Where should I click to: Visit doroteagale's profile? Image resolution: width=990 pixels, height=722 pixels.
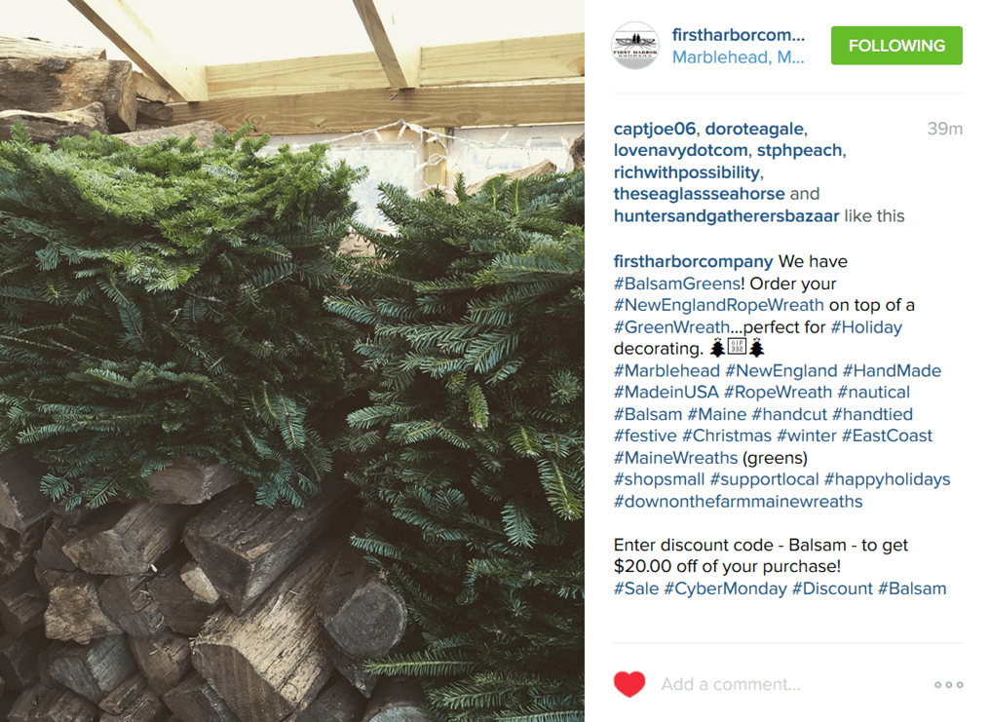pos(754,129)
